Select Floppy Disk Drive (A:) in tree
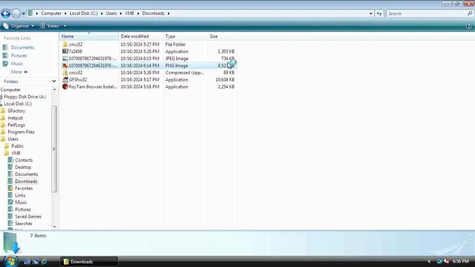The image size is (475, 267). (x=25, y=97)
